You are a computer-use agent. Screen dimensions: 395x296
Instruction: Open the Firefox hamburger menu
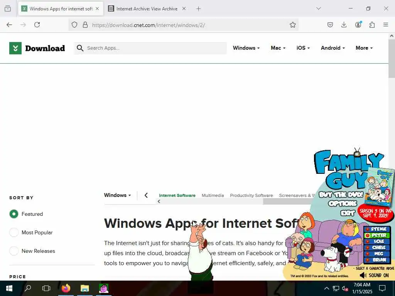click(x=385, y=25)
